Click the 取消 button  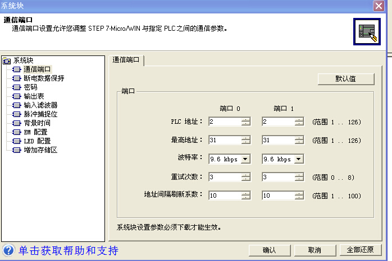pyautogui.click(x=314, y=250)
